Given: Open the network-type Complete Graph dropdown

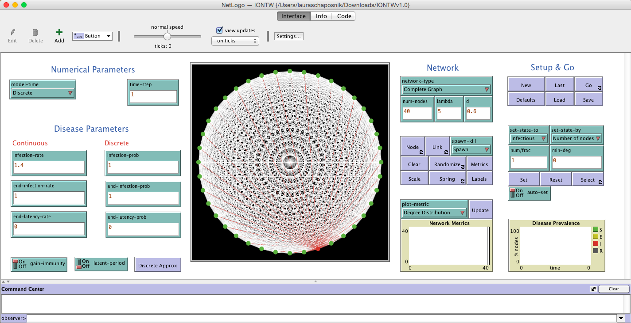Looking at the screenshot, I should click(446, 89).
